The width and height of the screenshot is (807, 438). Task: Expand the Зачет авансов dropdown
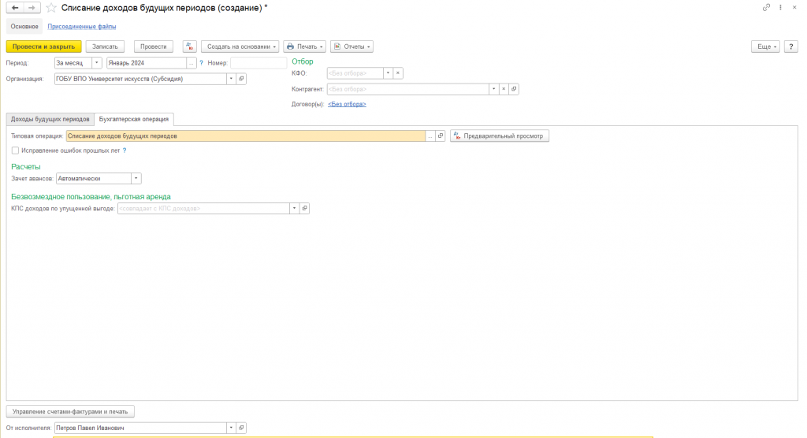coord(136,179)
